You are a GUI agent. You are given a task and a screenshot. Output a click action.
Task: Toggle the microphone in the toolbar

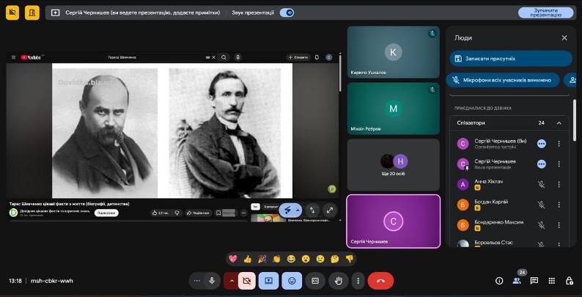coord(212,281)
